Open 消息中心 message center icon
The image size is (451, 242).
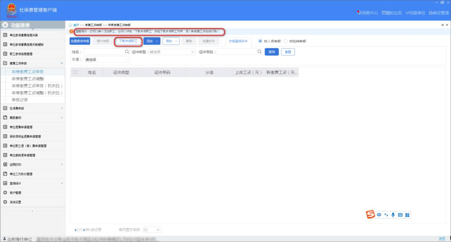(359, 13)
